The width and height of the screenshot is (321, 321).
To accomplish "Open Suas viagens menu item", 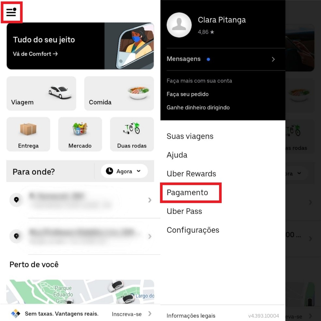I will pyautogui.click(x=190, y=136).
